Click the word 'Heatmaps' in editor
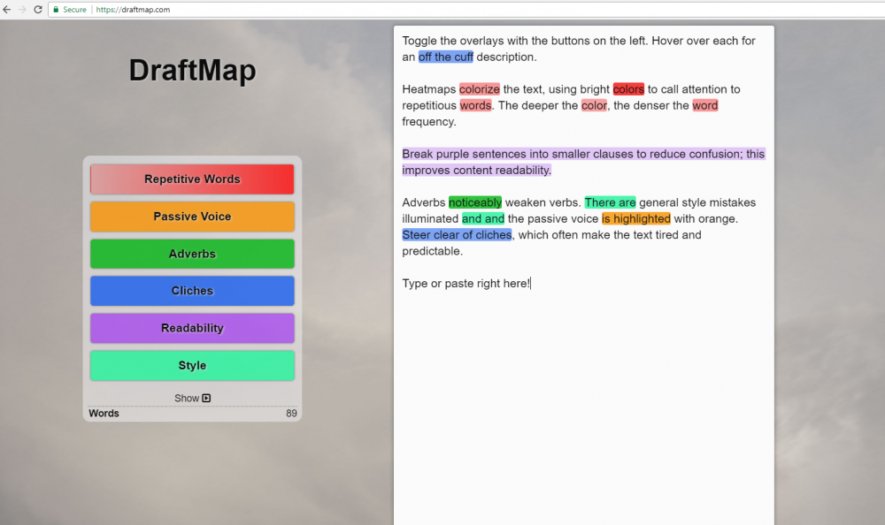 [429, 89]
